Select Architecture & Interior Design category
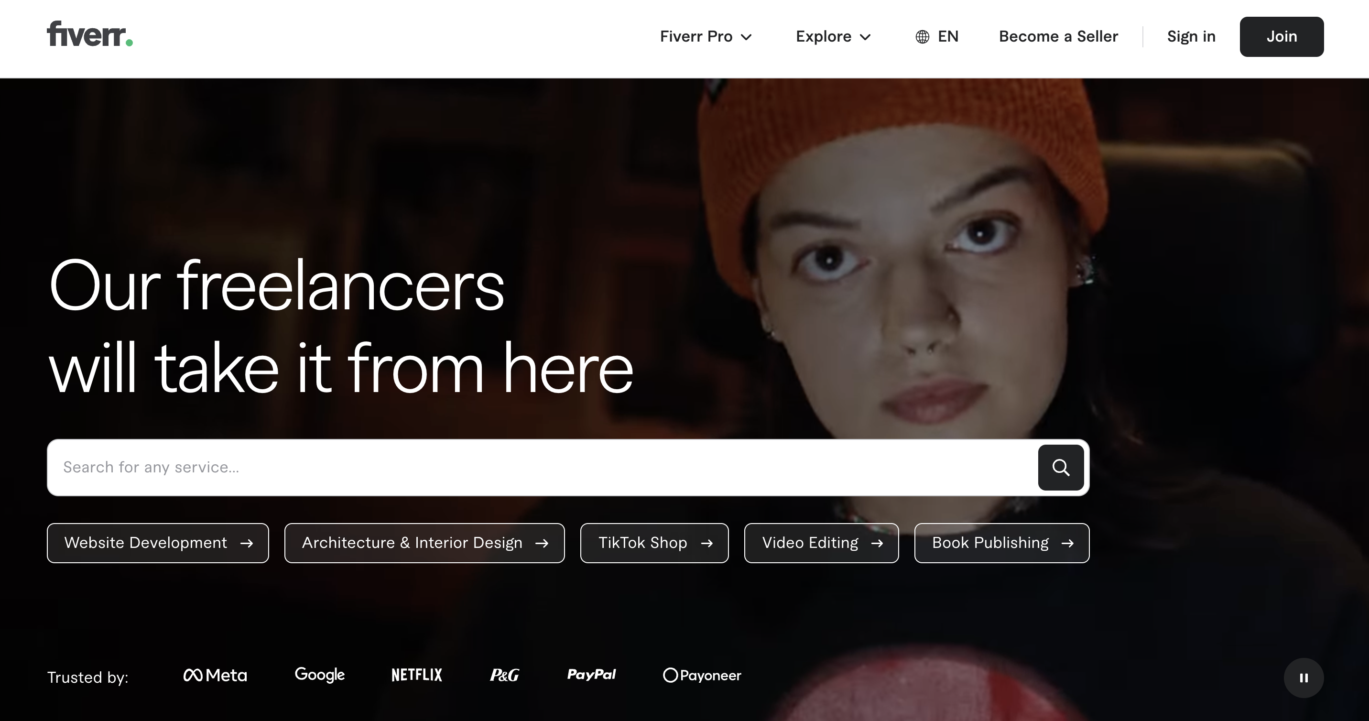 (424, 543)
